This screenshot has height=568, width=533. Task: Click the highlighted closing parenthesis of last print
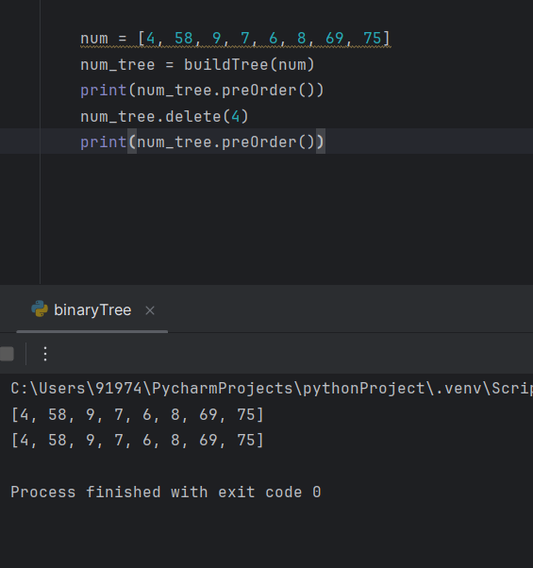[x=321, y=142]
